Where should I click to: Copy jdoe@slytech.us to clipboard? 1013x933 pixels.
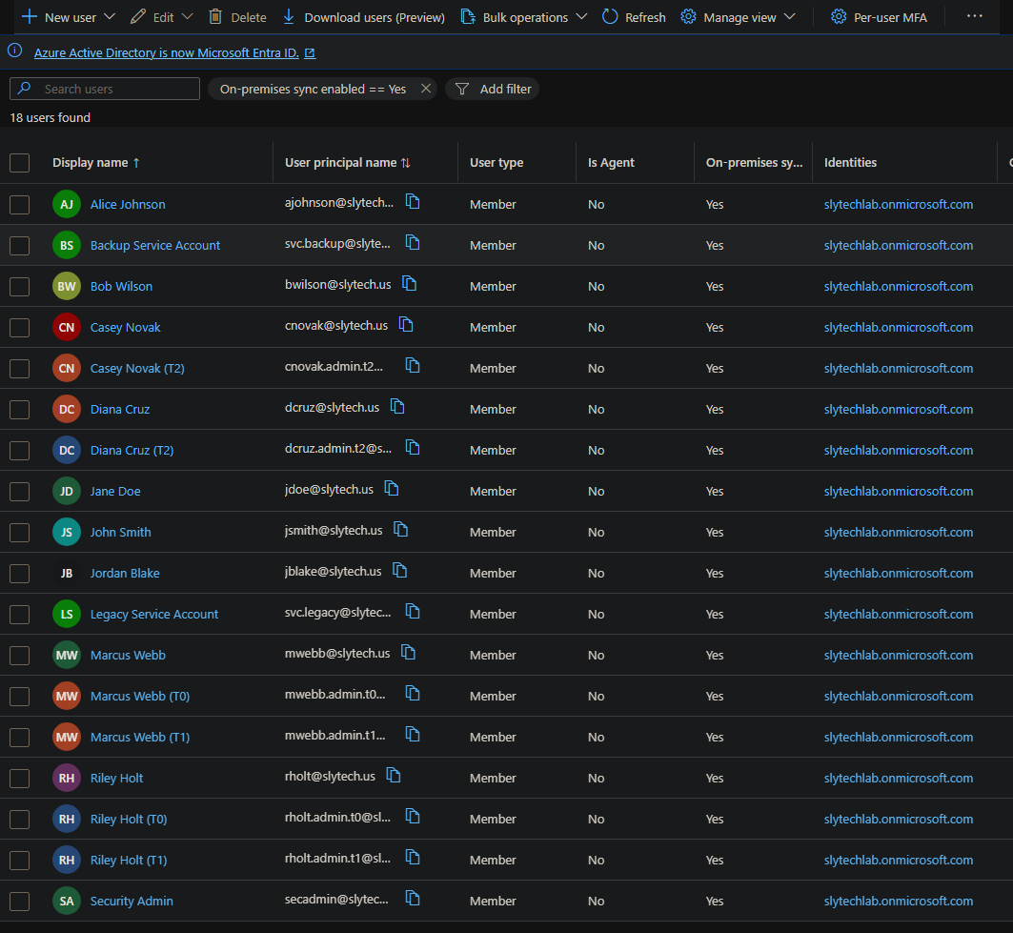pyautogui.click(x=392, y=489)
